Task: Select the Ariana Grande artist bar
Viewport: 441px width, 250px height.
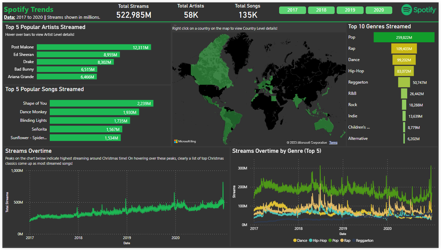Action: [67, 77]
